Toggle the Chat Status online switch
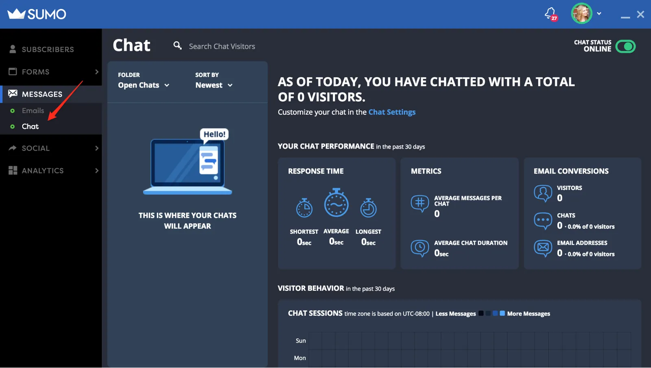The image size is (651, 368). tap(625, 46)
